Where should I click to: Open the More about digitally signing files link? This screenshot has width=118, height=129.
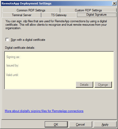(44, 111)
